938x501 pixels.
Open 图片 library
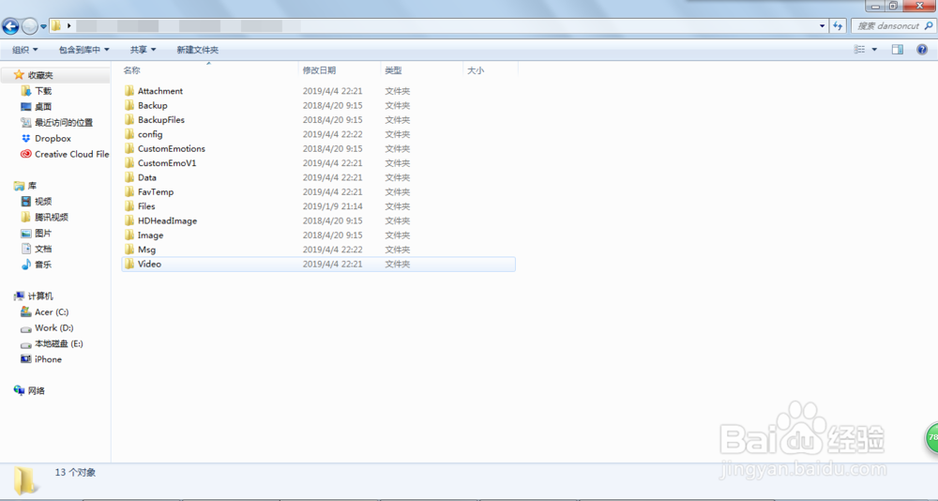pyautogui.click(x=43, y=233)
